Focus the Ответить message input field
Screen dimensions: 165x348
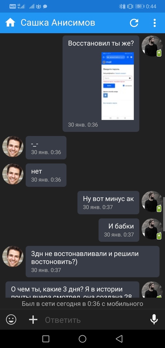[x=93, y=320]
